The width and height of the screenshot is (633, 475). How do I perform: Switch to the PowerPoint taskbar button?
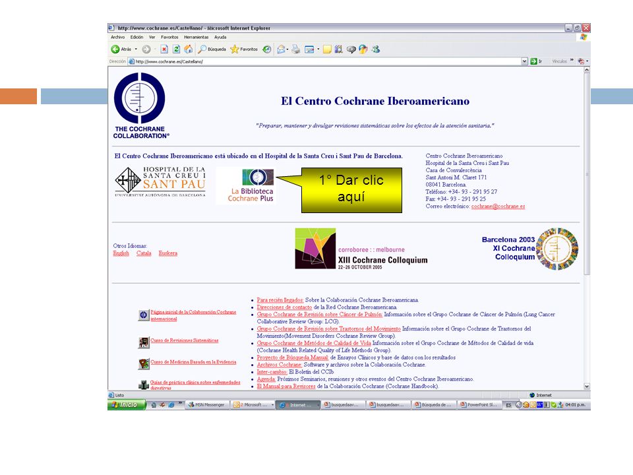pos(479,404)
